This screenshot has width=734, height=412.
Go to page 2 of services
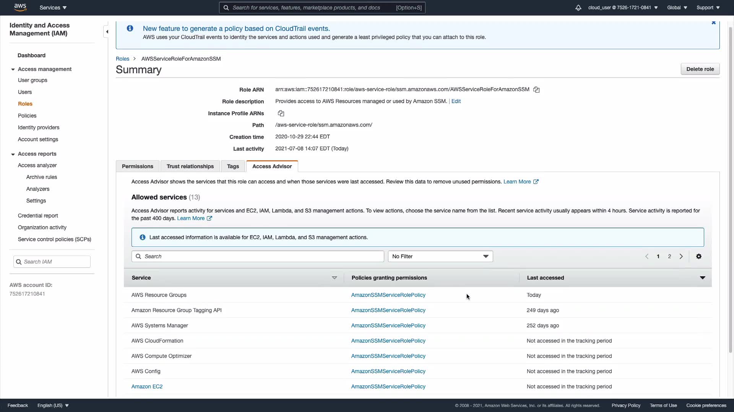[669, 256]
